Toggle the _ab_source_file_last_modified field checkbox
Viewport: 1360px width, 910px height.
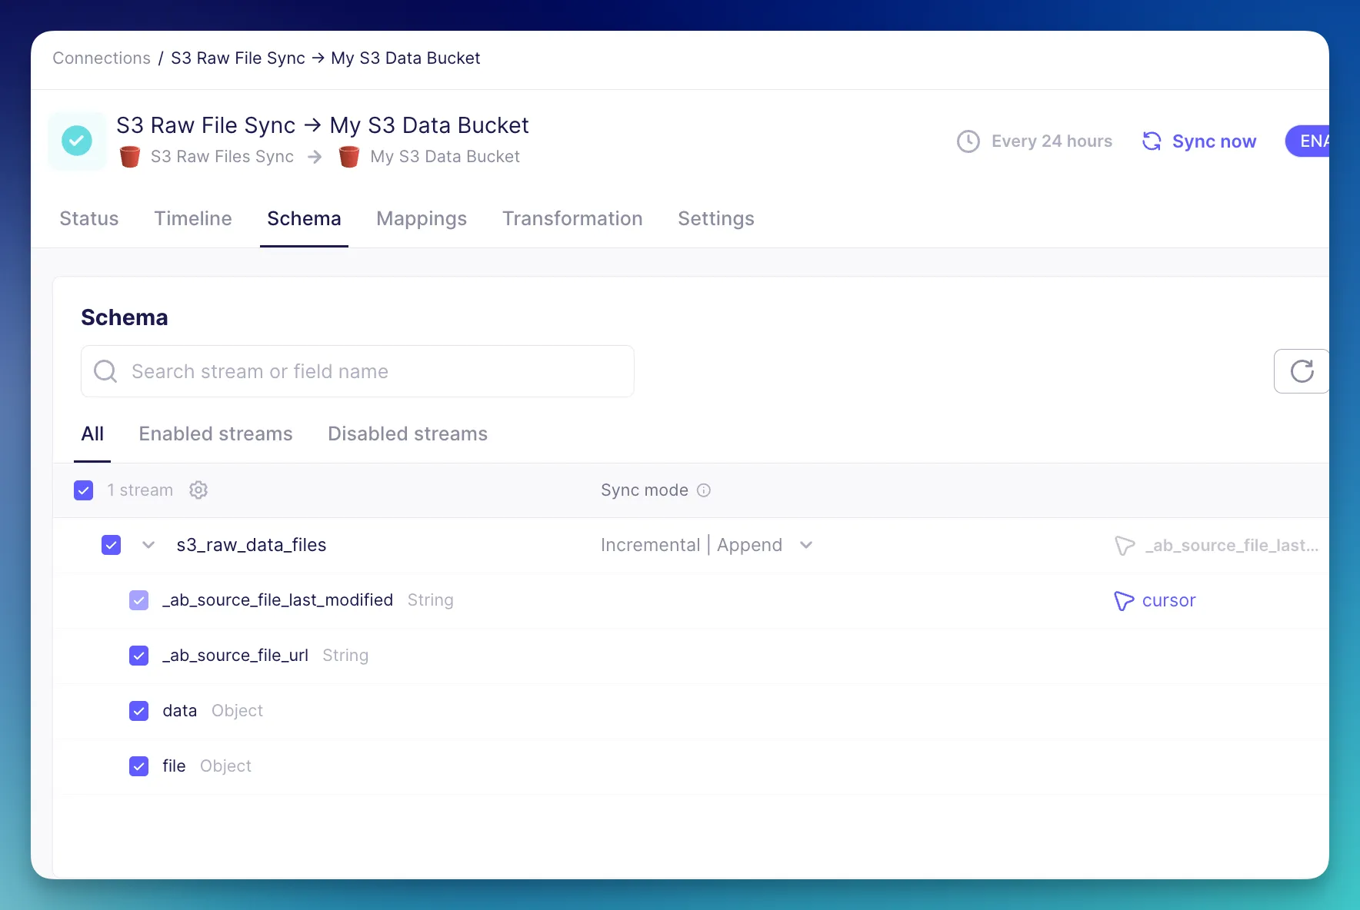[x=139, y=600]
